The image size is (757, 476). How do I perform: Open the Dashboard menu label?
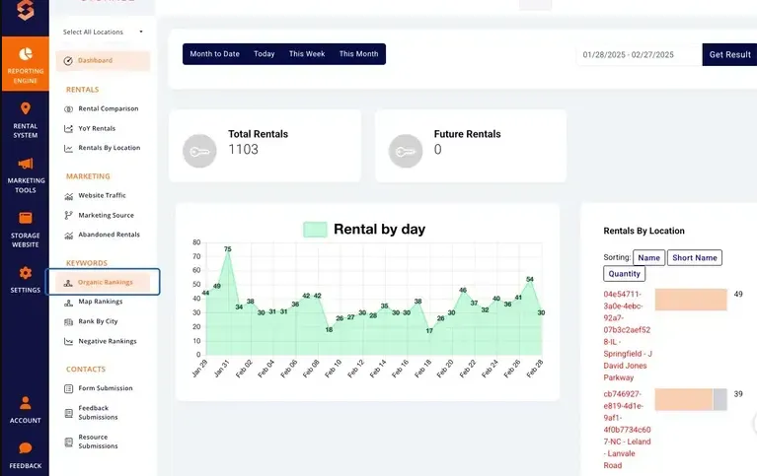95,60
